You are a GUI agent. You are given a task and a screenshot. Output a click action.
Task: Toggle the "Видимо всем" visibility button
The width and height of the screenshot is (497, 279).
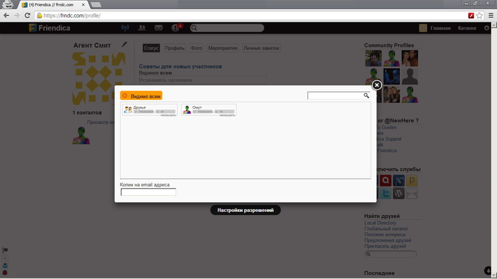(141, 96)
